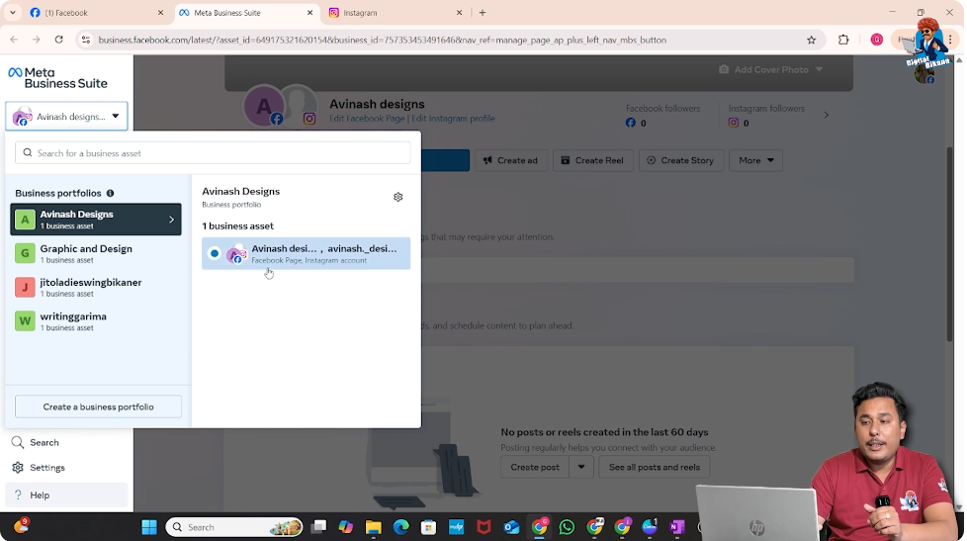Open Add Cover Photo dropdown

[x=771, y=69]
